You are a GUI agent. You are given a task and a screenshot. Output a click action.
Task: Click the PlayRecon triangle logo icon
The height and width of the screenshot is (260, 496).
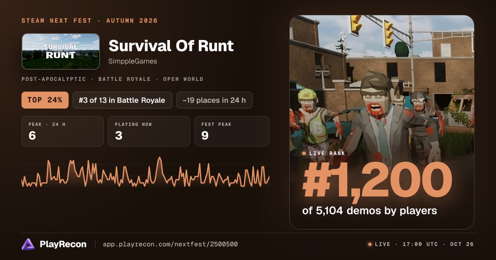(28, 244)
